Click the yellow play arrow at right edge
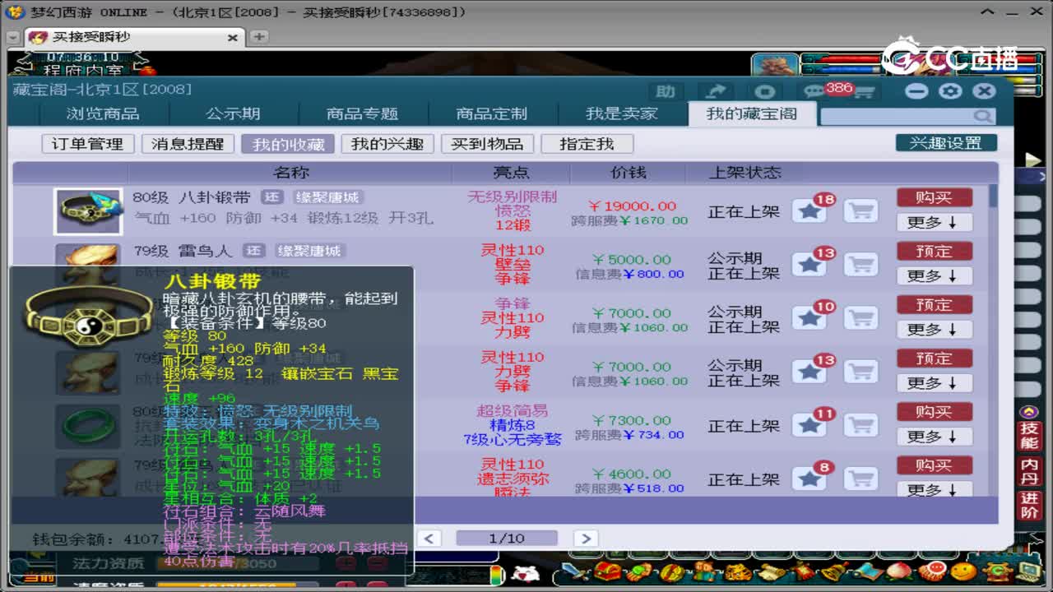The image size is (1053, 592). tap(1033, 160)
